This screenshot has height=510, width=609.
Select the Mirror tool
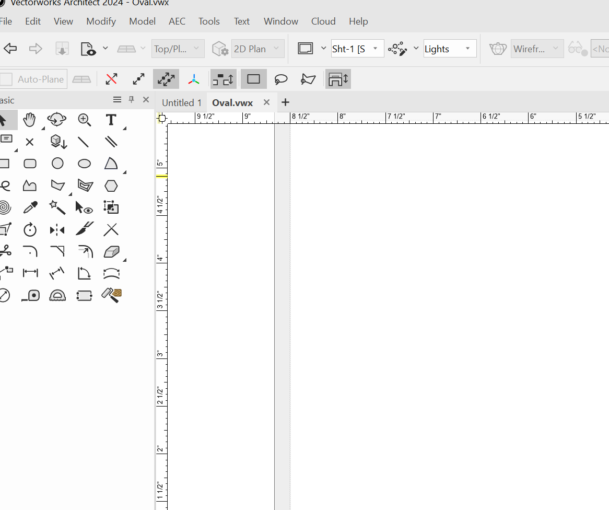click(57, 230)
